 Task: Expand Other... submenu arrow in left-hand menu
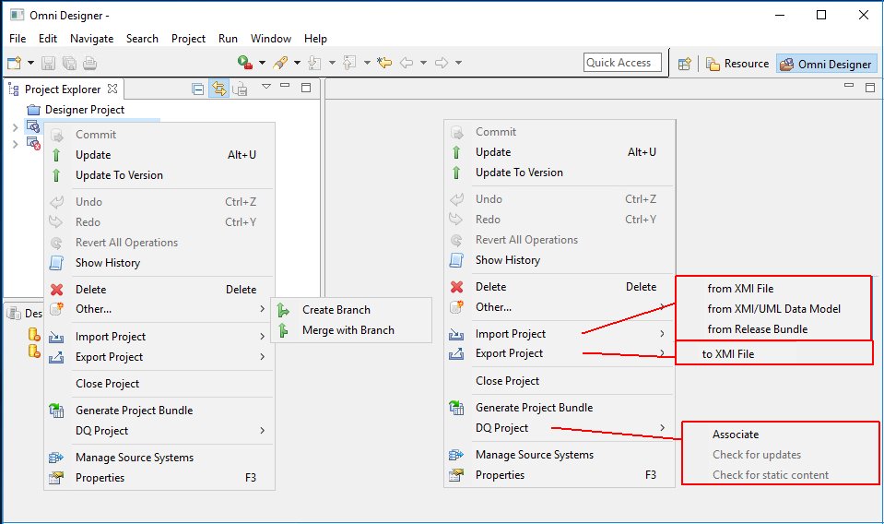[x=262, y=308]
